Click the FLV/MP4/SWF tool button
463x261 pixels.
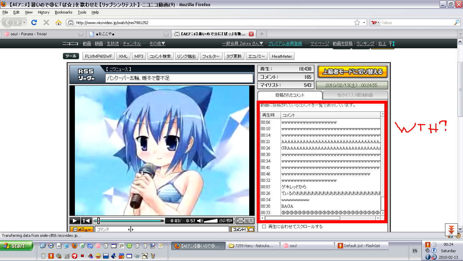click(x=98, y=56)
